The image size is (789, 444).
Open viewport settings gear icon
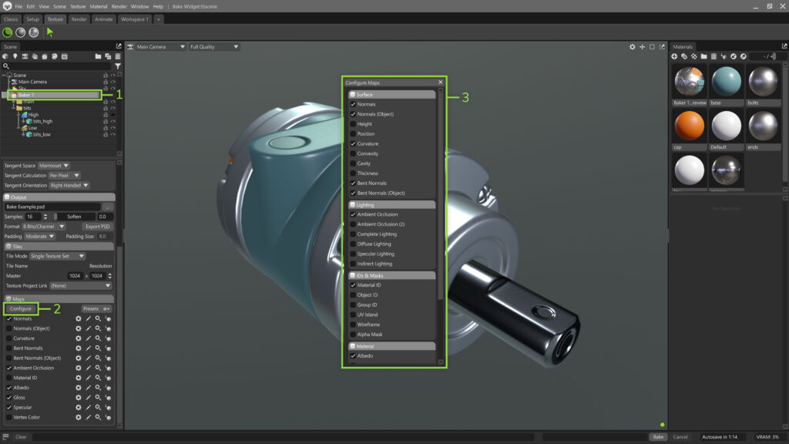pos(633,47)
